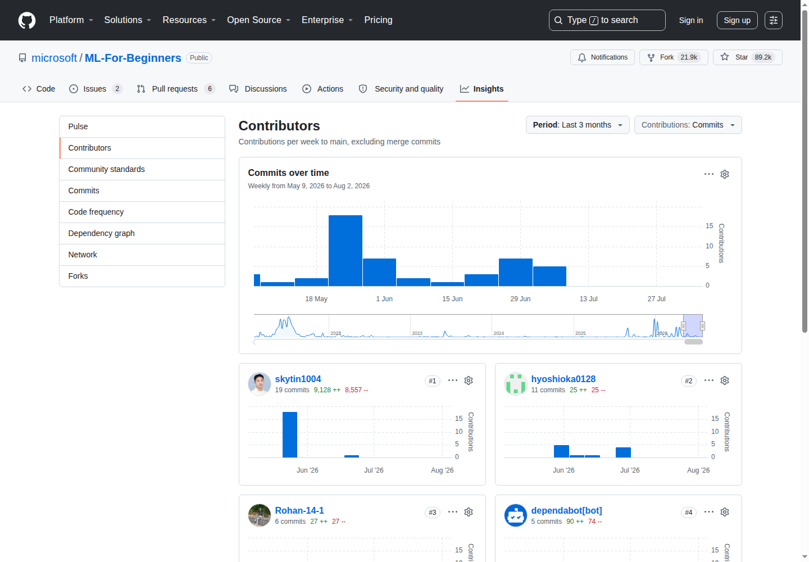
Task: Open the Code frequency sidebar item
Action: point(142,212)
